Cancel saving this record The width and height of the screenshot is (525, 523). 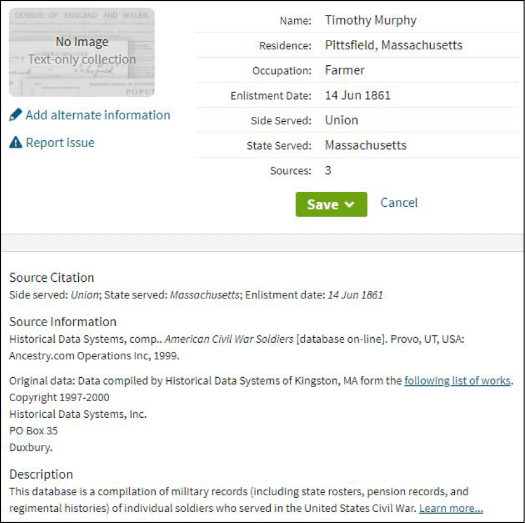(x=399, y=202)
